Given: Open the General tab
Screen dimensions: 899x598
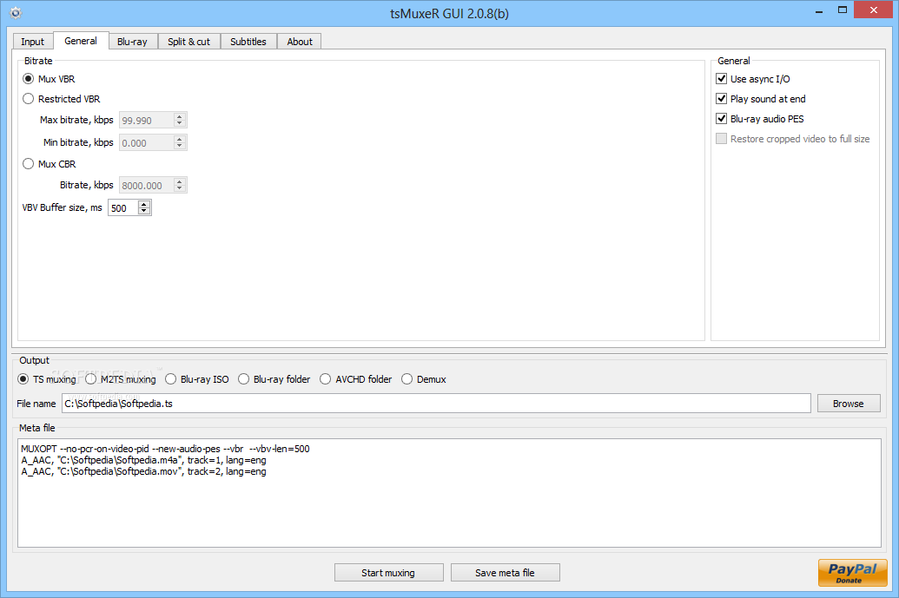Looking at the screenshot, I should click(81, 42).
